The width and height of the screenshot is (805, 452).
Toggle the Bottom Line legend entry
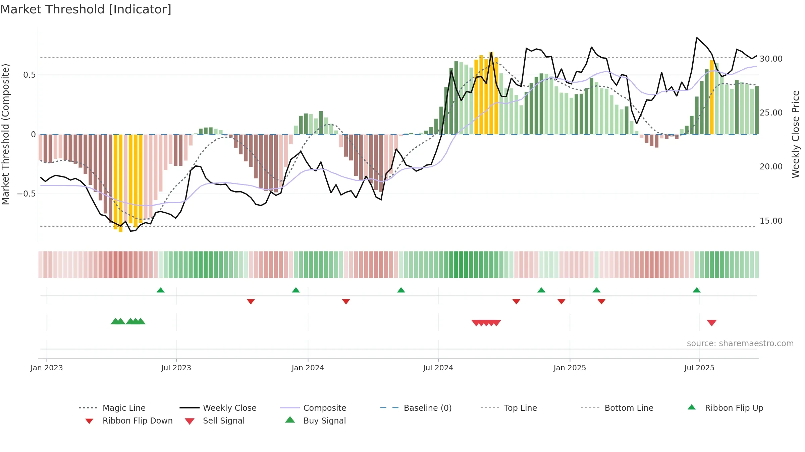[x=618, y=408]
